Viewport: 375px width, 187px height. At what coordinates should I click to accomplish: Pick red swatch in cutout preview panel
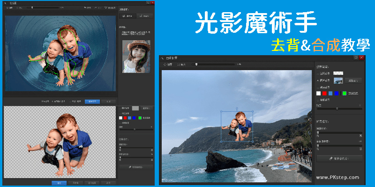click(x=125, y=118)
